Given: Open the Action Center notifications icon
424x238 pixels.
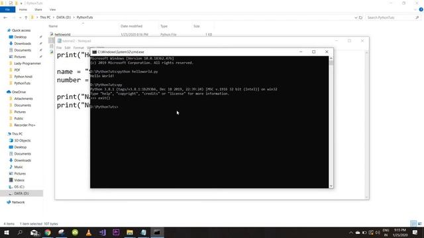Looking at the screenshot, I should (x=415, y=232).
